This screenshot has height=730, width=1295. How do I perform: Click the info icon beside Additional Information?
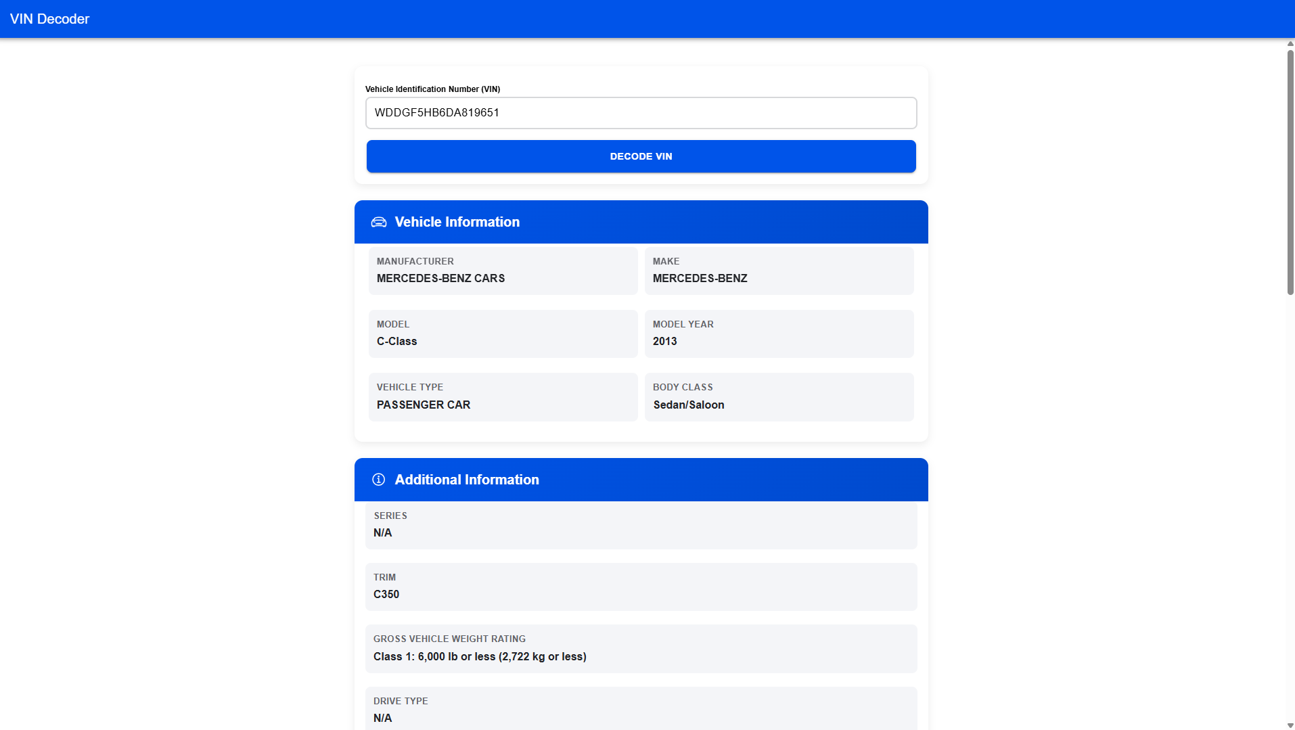[378, 480]
